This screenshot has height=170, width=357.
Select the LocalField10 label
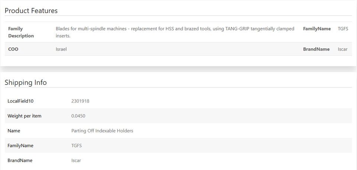(20, 101)
